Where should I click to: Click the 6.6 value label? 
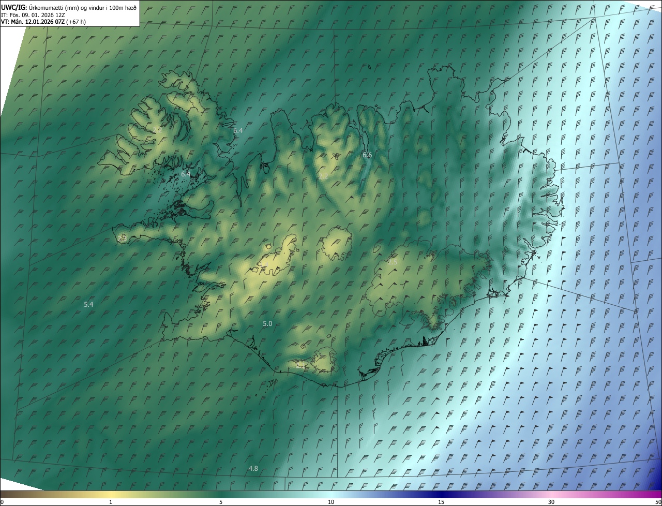tap(367, 155)
